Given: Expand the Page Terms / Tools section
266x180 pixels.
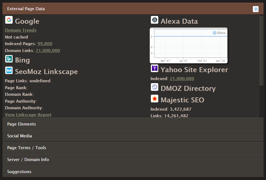Looking at the screenshot, I should click(x=133, y=148).
